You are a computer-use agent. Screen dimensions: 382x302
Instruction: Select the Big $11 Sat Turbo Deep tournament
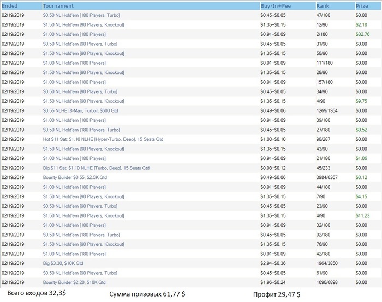click(96, 168)
